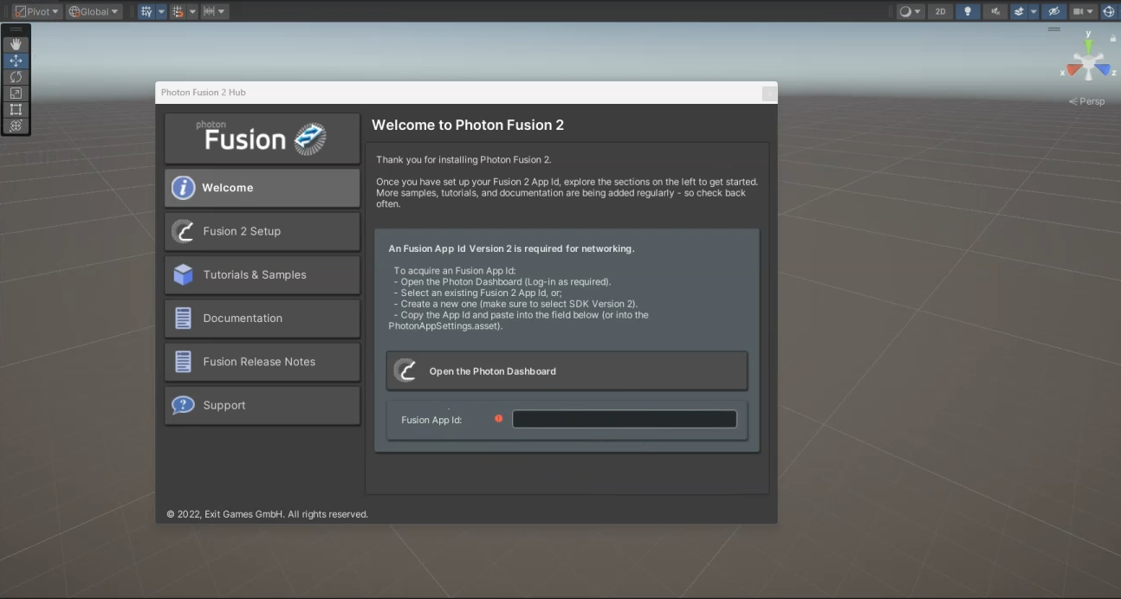Click the "Welcome to Photon Fusion 2" heading
1121x599 pixels.
pos(468,125)
